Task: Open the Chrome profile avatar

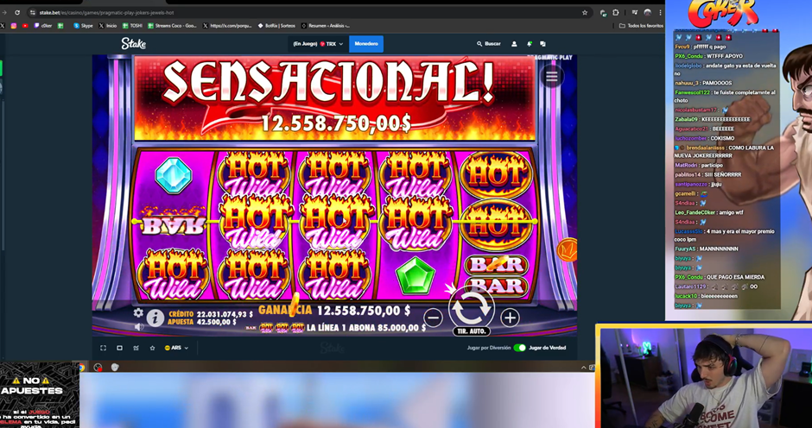Action: click(647, 12)
